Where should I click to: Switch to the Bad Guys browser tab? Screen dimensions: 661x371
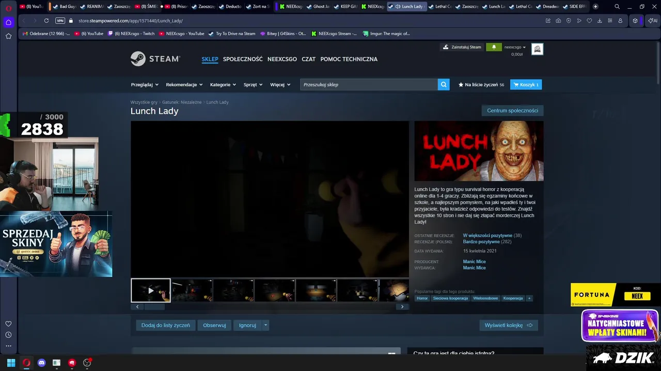click(64, 7)
